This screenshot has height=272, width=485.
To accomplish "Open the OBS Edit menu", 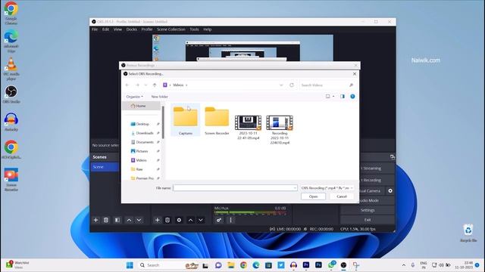I will tap(105, 29).
